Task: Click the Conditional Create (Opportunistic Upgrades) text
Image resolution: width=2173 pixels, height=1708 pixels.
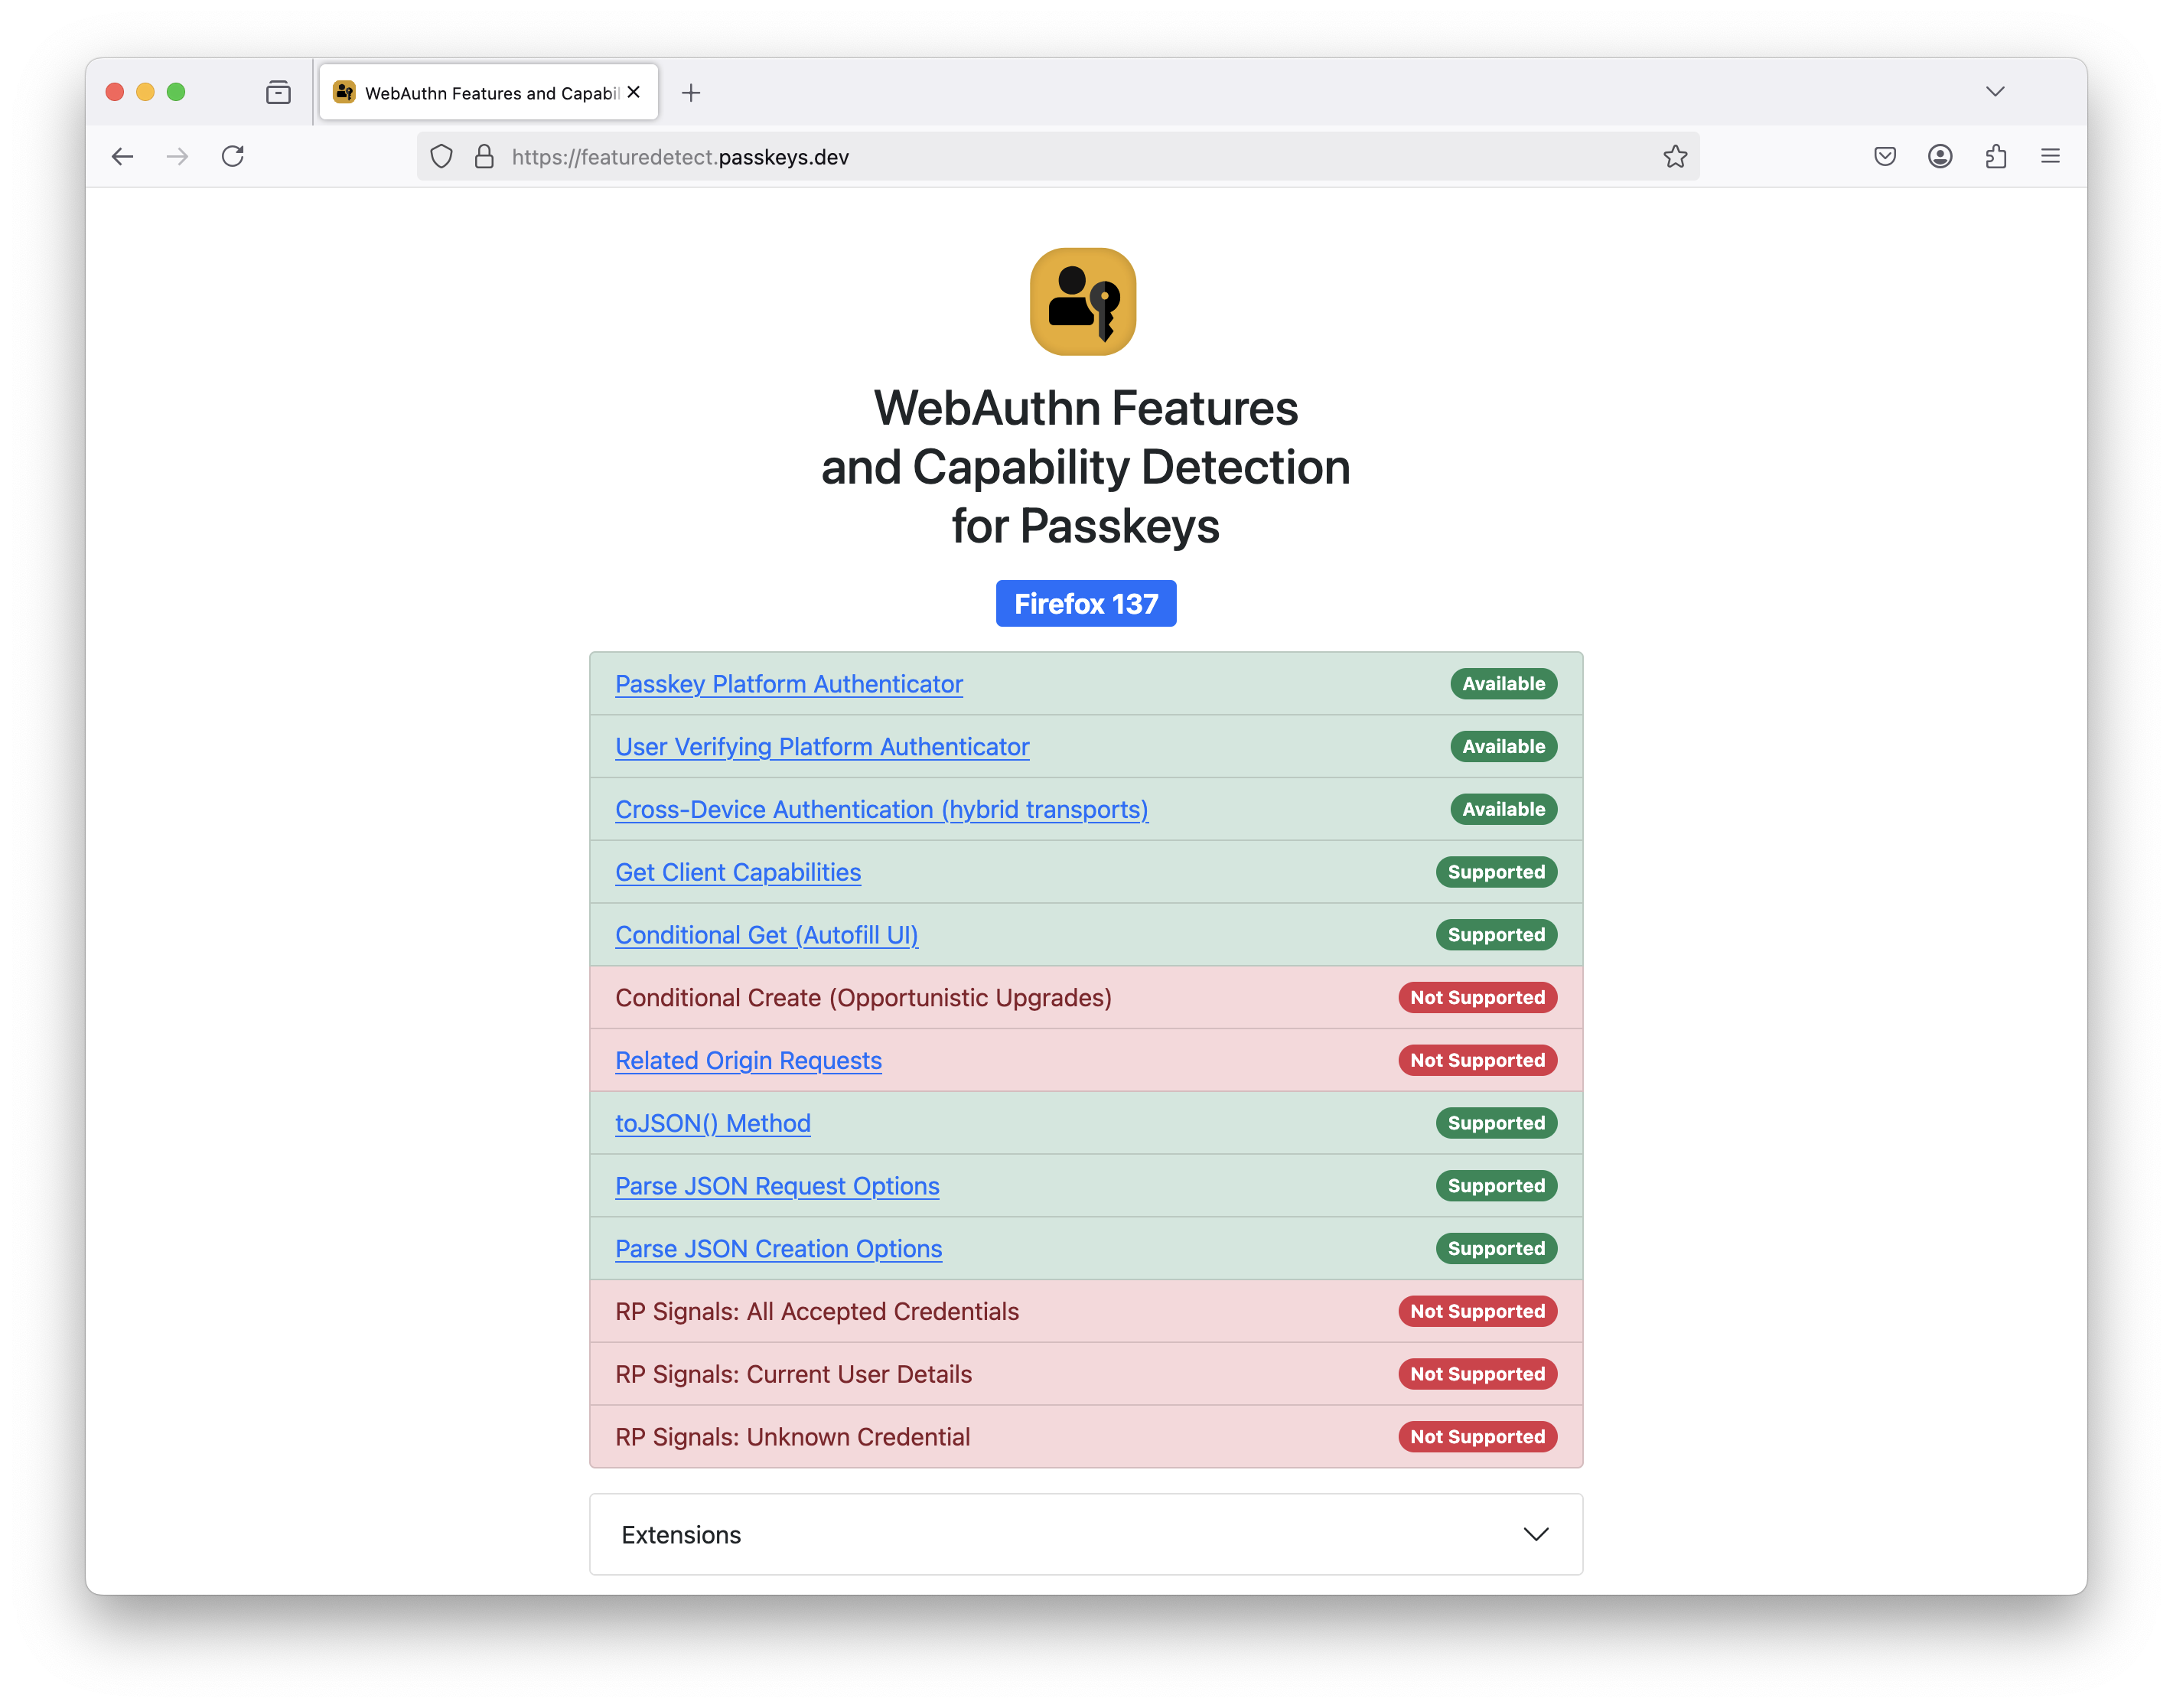Action: 863,998
